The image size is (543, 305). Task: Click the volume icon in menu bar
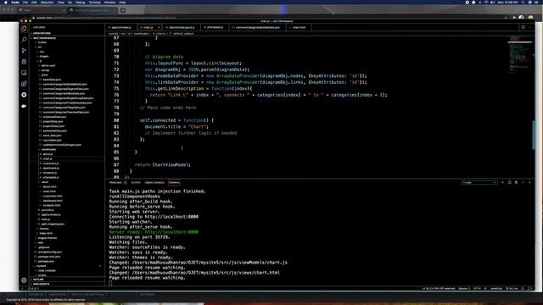coord(492,2)
